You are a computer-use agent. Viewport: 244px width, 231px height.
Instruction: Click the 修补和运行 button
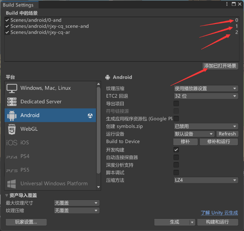click(219, 142)
